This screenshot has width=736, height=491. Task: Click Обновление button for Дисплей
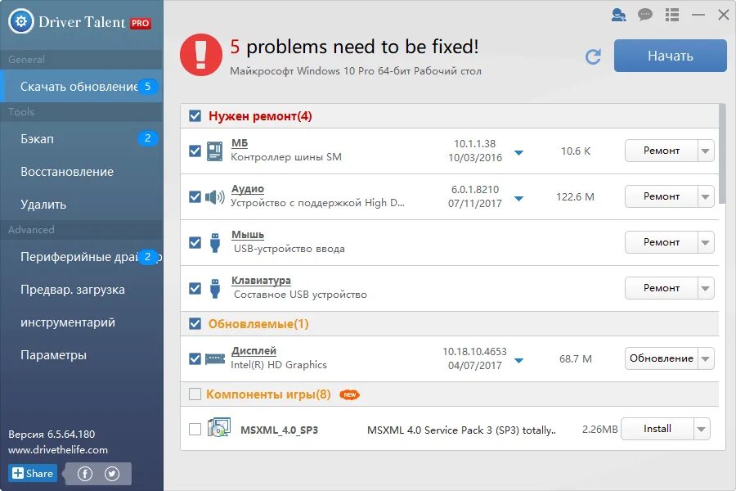click(661, 358)
